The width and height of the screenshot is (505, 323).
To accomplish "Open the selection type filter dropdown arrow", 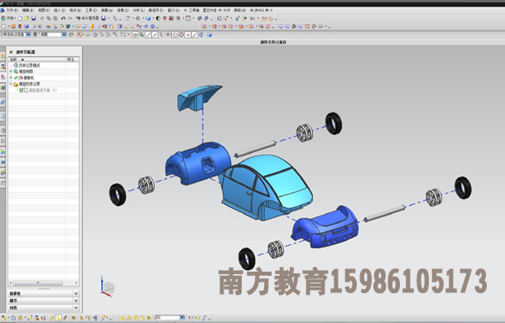I will click(x=28, y=35).
